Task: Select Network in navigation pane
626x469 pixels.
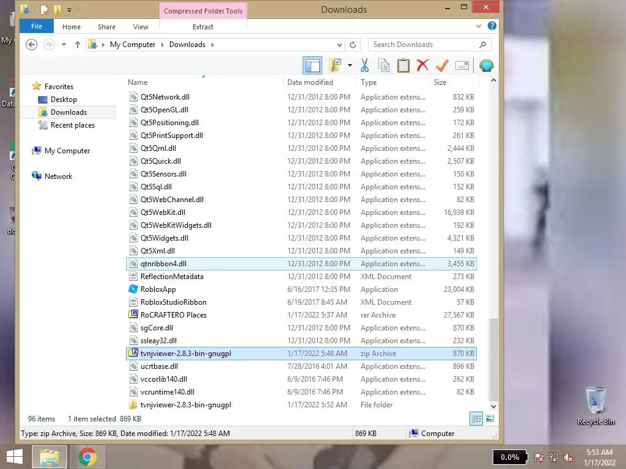Action: [x=58, y=176]
